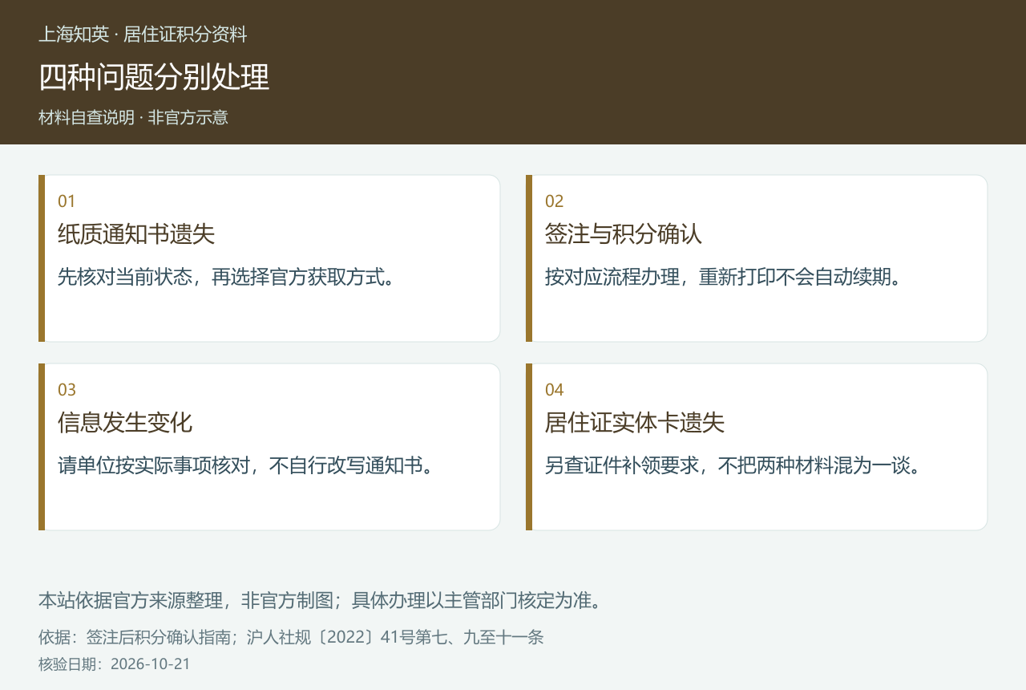Click the text 请单位按实际事项核对，不自行改写通知书。

click(246, 465)
